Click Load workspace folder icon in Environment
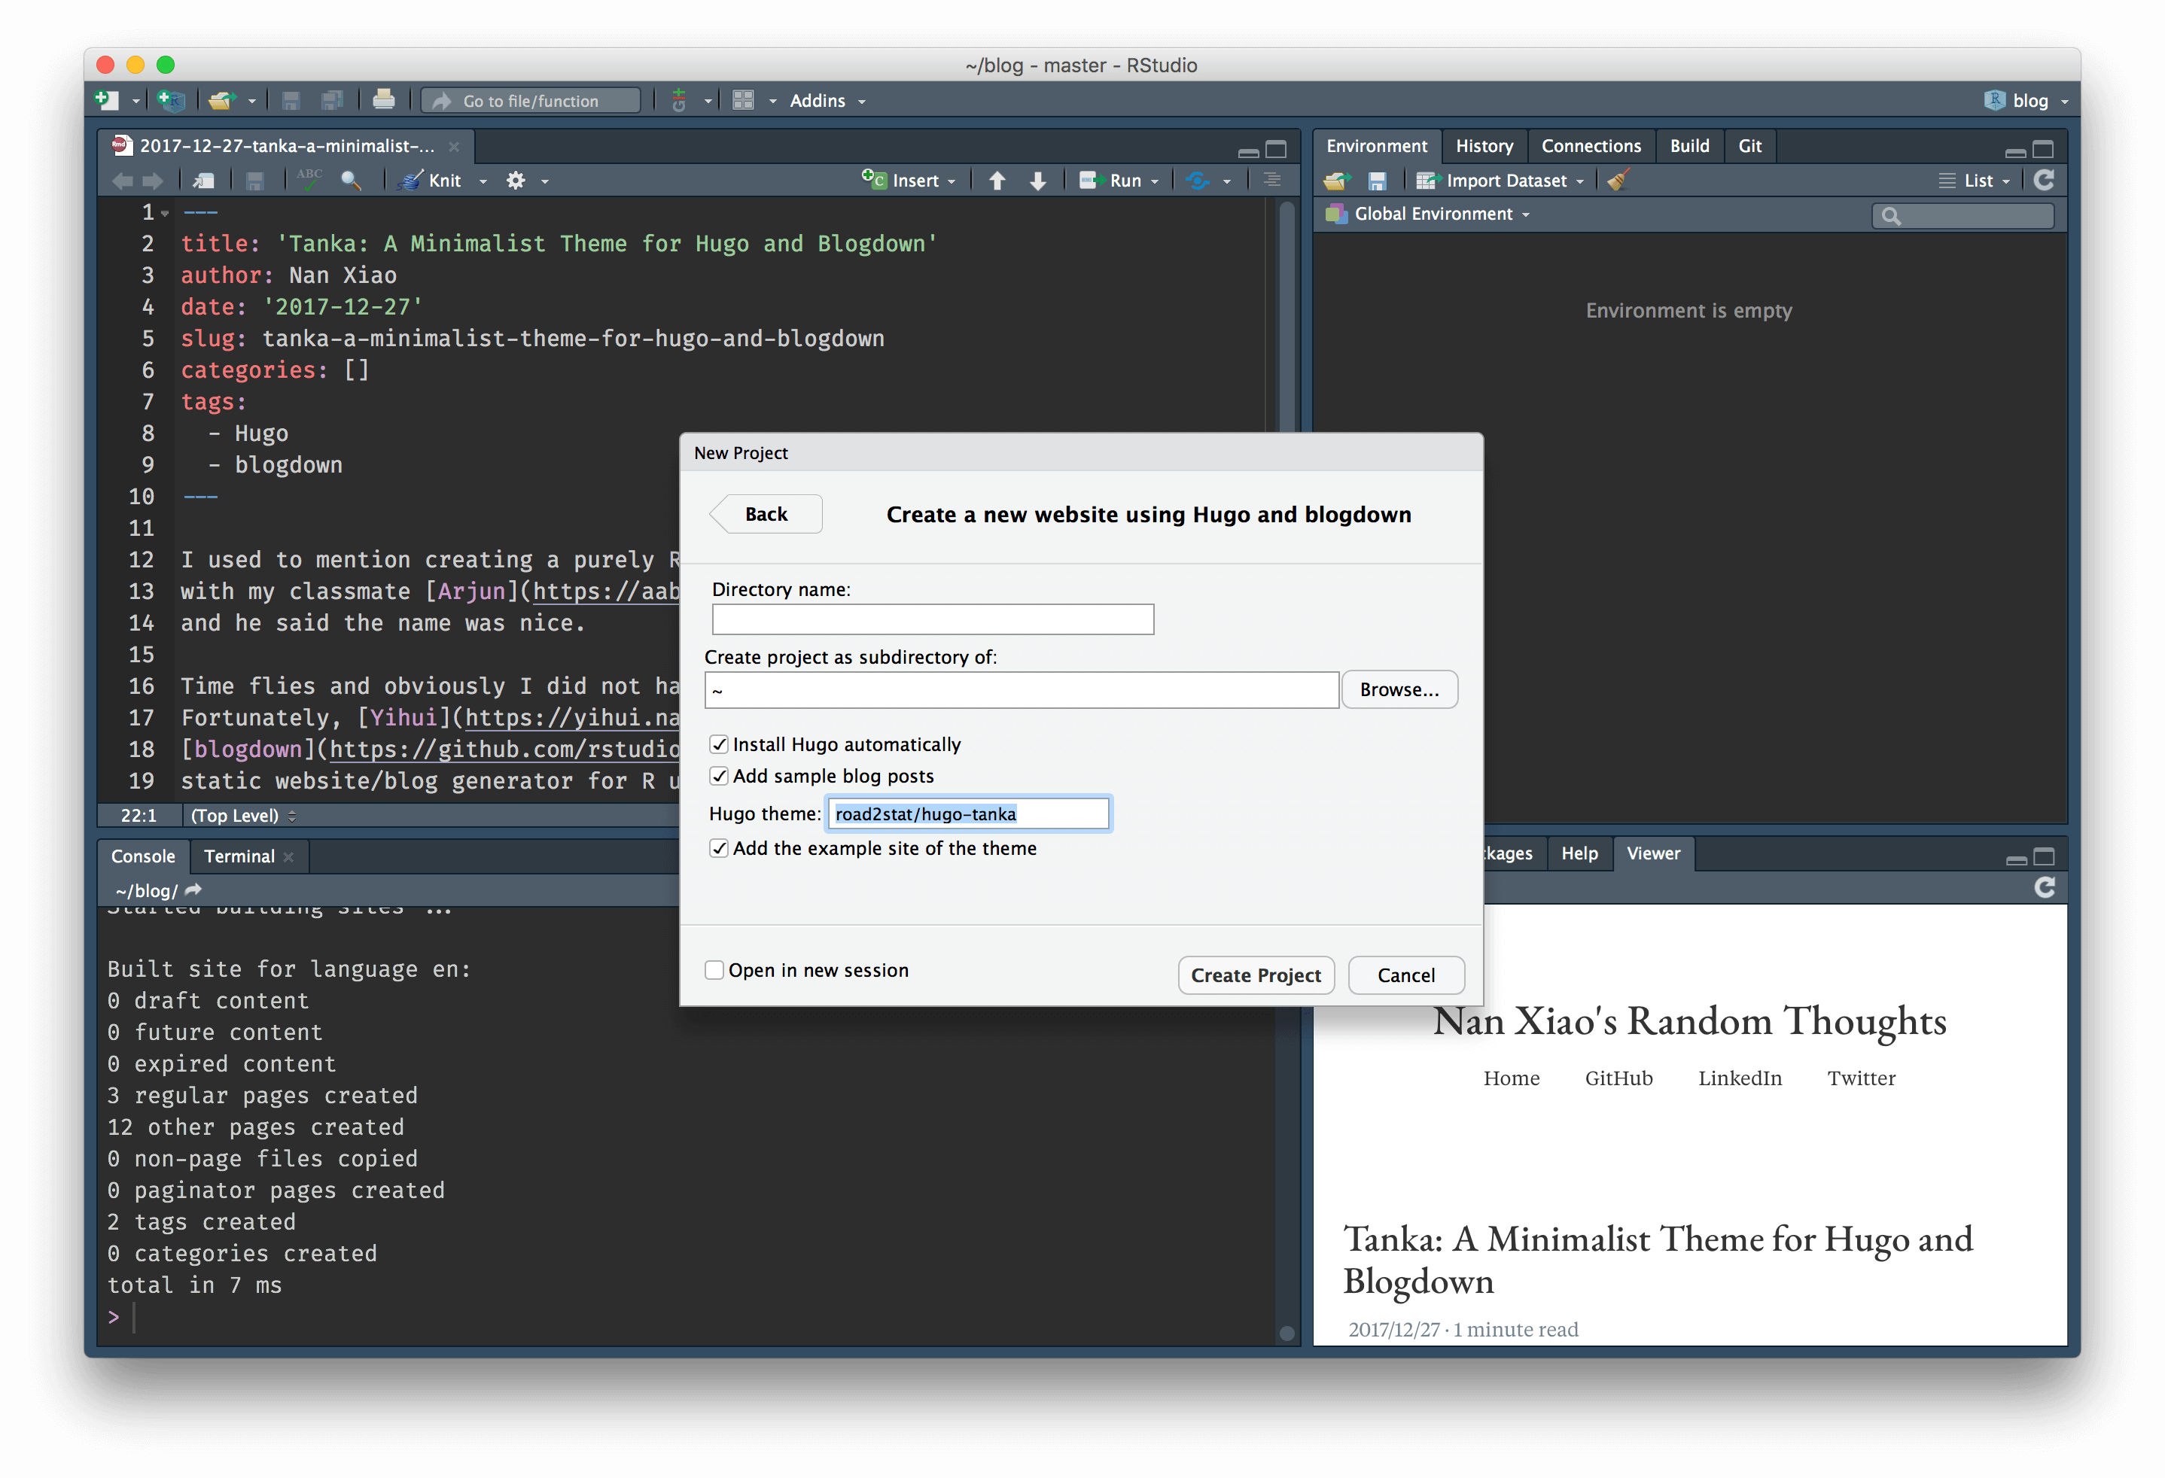Screen dimensions: 2165x1478 pyautogui.click(x=1337, y=181)
